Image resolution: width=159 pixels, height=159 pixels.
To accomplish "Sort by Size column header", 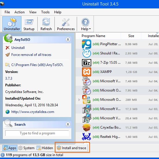I will point(131,36).
